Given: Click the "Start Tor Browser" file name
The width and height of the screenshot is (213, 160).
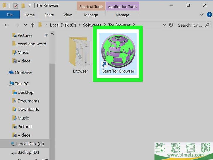Looking at the screenshot, I should [x=118, y=71].
